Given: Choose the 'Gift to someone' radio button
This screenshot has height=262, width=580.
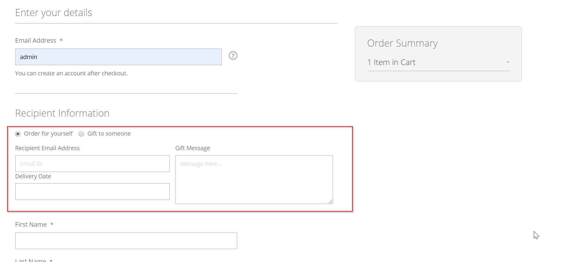Looking at the screenshot, I should 81,134.
